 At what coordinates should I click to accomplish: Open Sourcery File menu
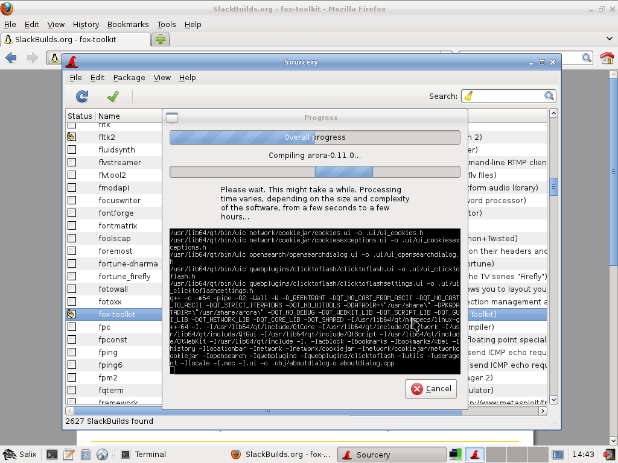pos(75,78)
